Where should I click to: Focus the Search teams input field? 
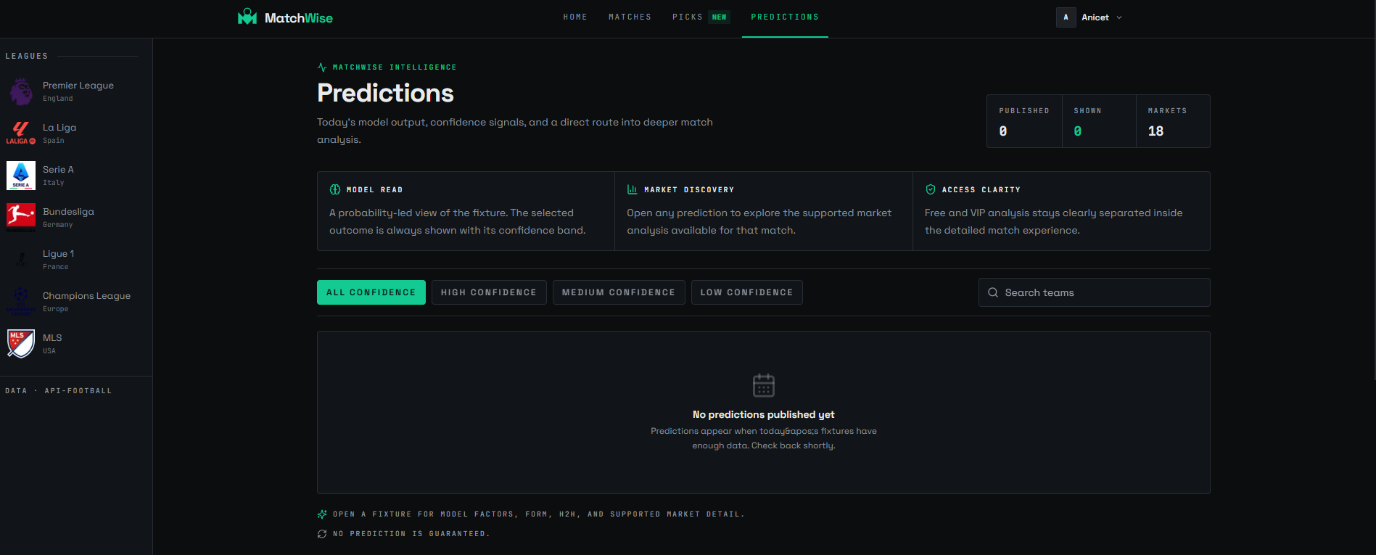tap(1094, 292)
